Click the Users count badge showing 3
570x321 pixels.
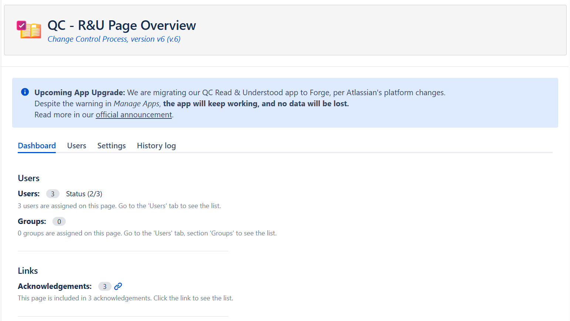pyautogui.click(x=53, y=194)
